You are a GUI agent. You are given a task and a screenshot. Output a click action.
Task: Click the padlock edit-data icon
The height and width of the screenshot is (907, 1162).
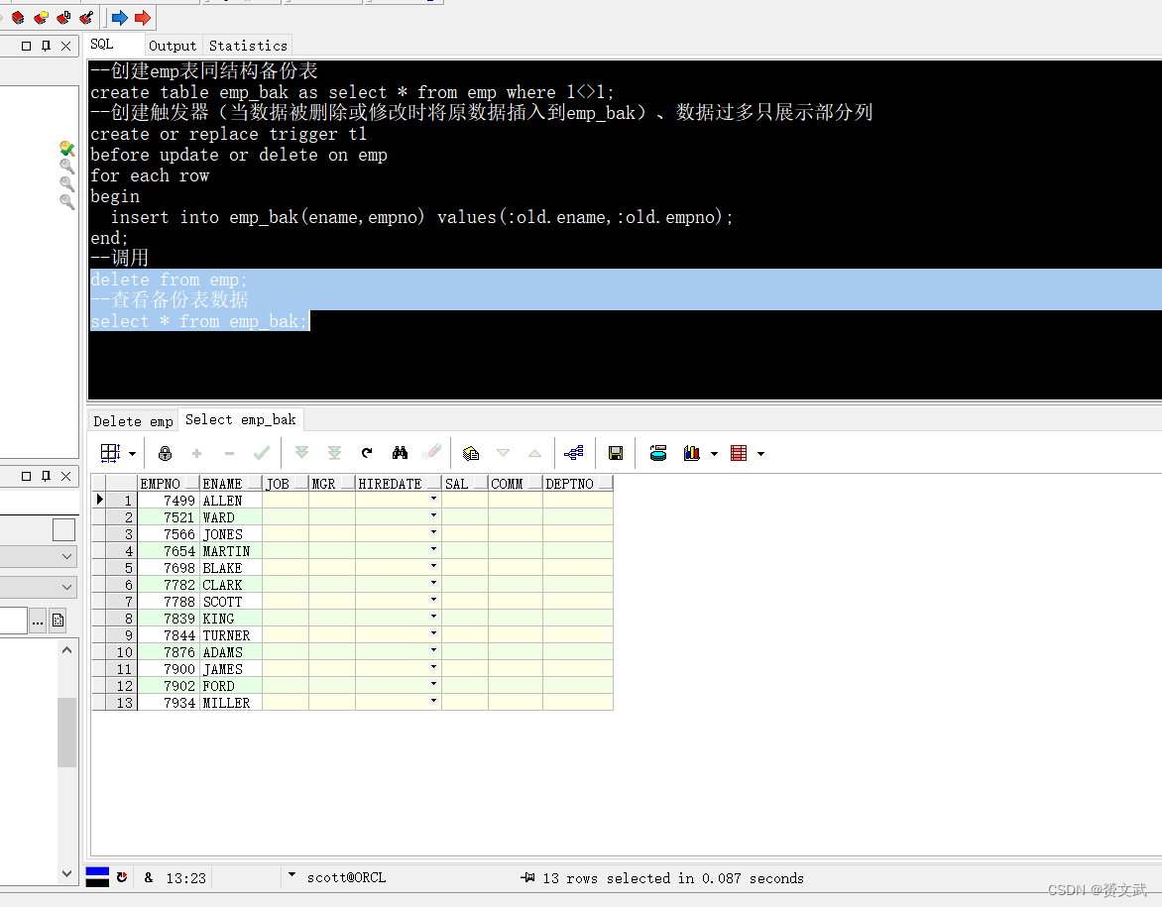[166, 453]
